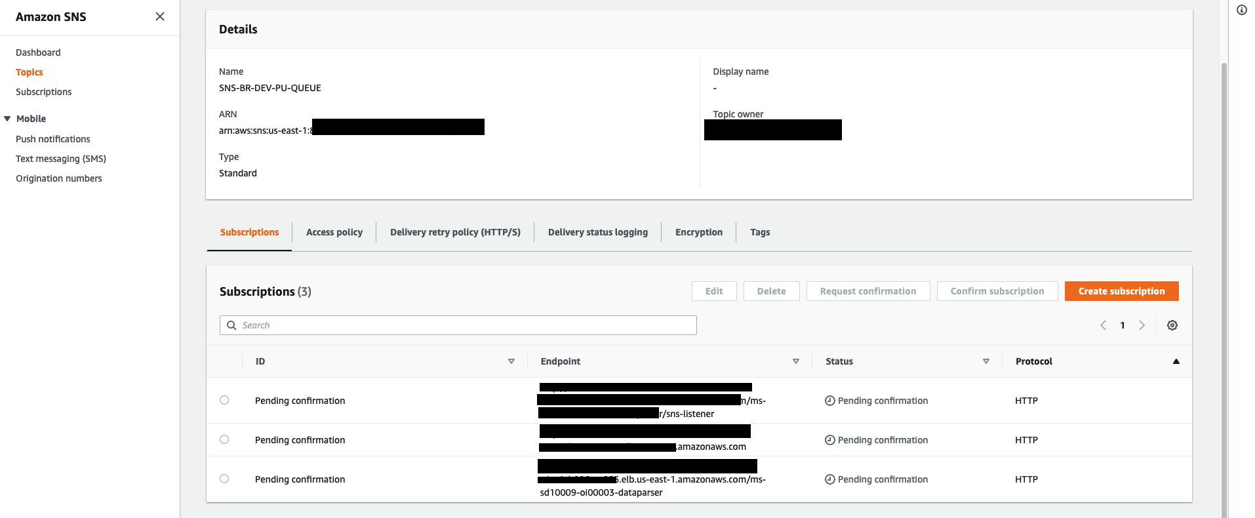Click the search magnifier icon

(231, 325)
